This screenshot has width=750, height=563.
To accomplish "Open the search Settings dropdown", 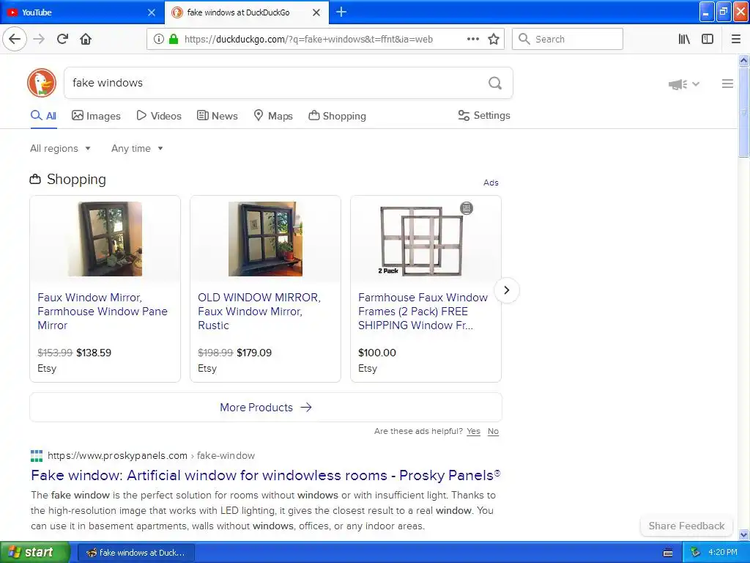I will pos(484,115).
